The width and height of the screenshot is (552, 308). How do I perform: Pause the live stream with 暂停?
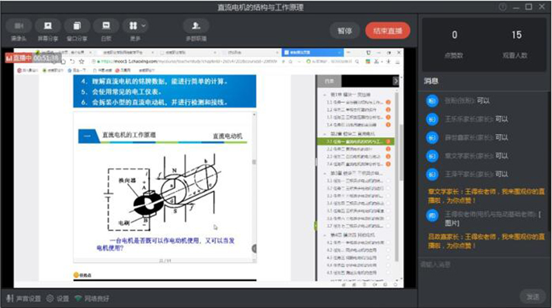pos(344,31)
